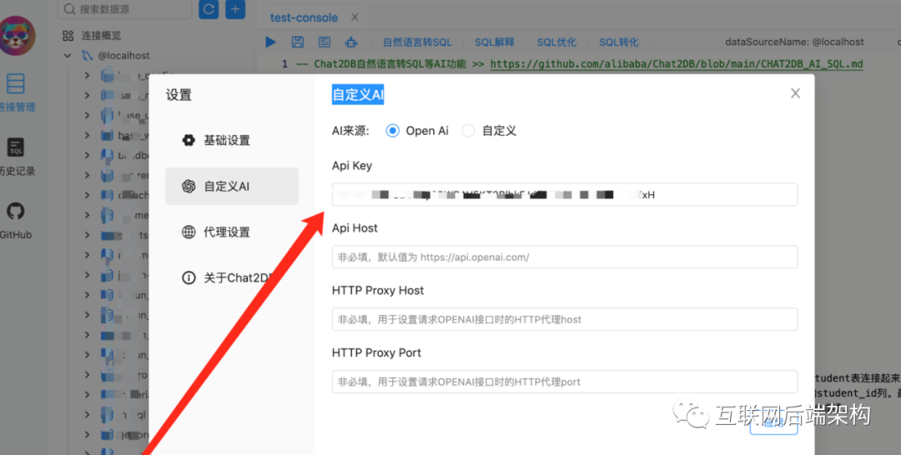The width and height of the screenshot is (901, 455).
Task: Focus the HTTP Proxy Port field
Action: click(565, 382)
